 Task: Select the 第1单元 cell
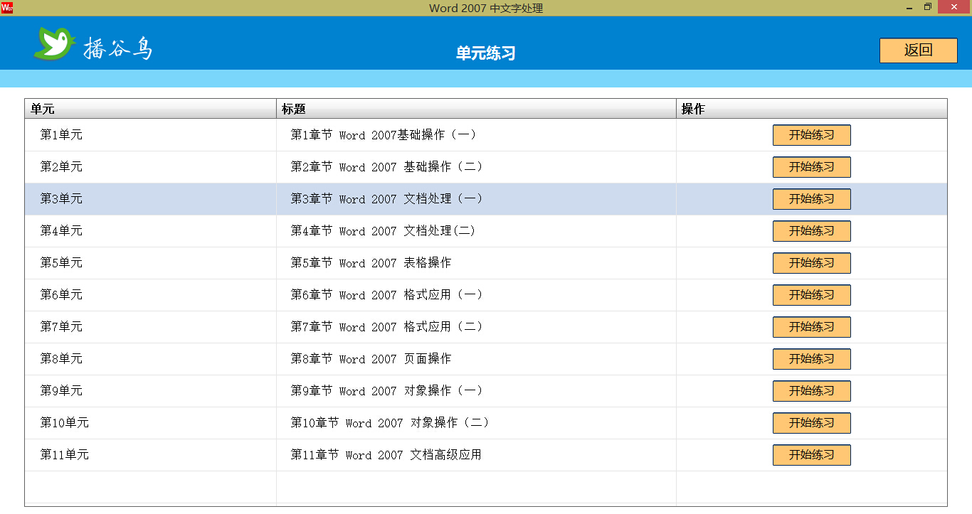click(x=150, y=135)
